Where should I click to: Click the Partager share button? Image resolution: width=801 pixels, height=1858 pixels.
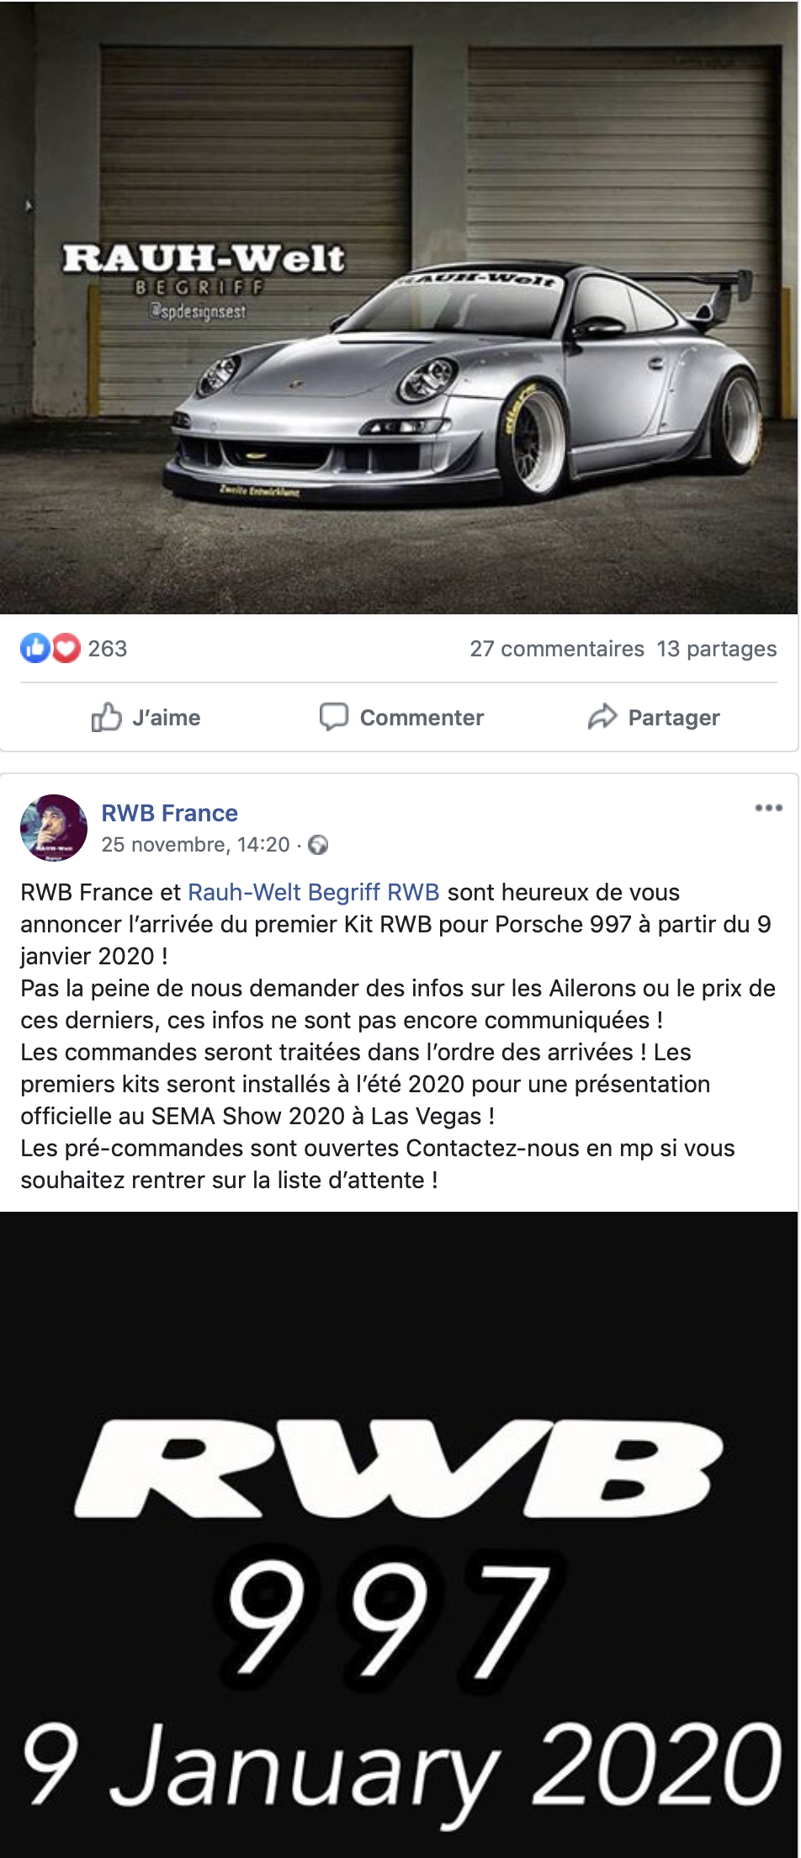(654, 718)
